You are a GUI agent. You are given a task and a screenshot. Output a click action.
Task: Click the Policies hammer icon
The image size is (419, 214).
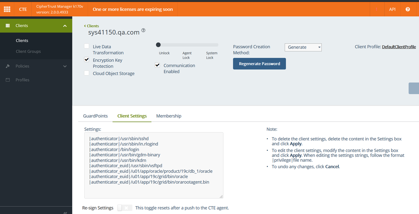[x=8, y=66]
